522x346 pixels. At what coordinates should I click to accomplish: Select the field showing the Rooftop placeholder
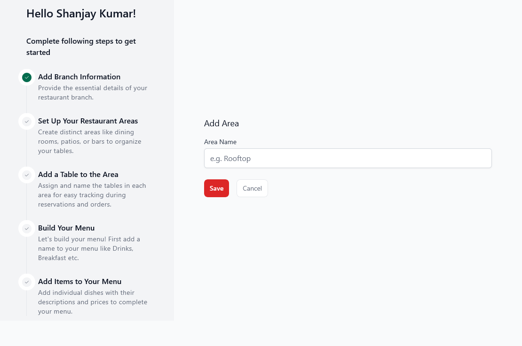click(x=348, y=158)
